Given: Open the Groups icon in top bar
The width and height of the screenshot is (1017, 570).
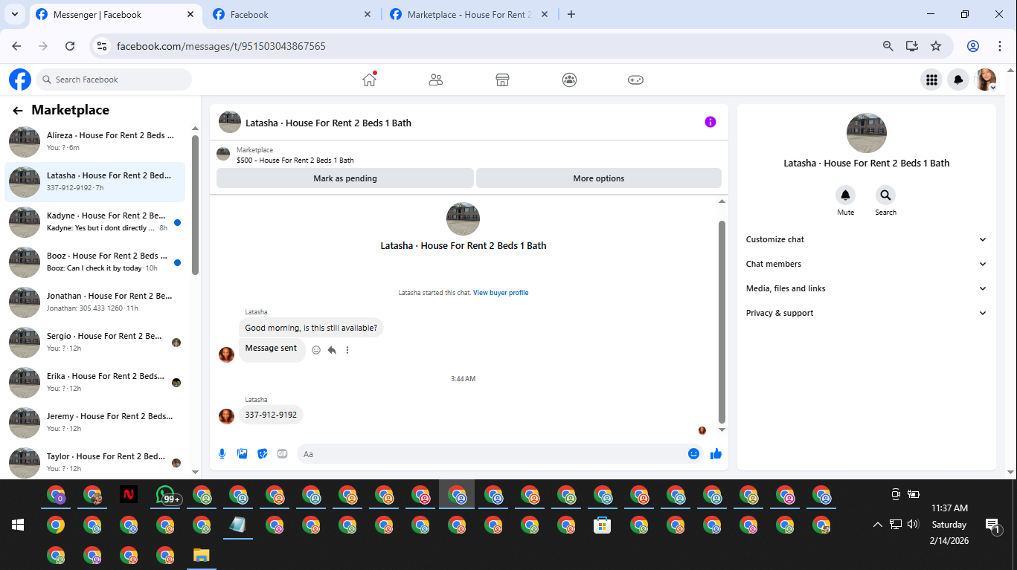Looking at the screenshot, I should click(x=569, y=80).
